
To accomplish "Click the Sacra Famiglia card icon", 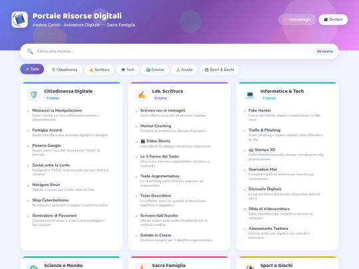I will click(x=142, y=266).
